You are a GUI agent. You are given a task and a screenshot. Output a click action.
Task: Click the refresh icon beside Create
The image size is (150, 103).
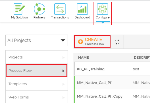pyautogui.click(x=117, y=42)
